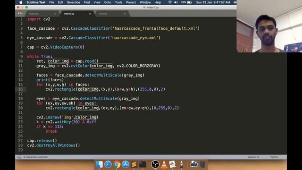This screenshot has width=302, height=170.
Task: Click '9 characters selected' status text
Action: click(x=35, y=157)
